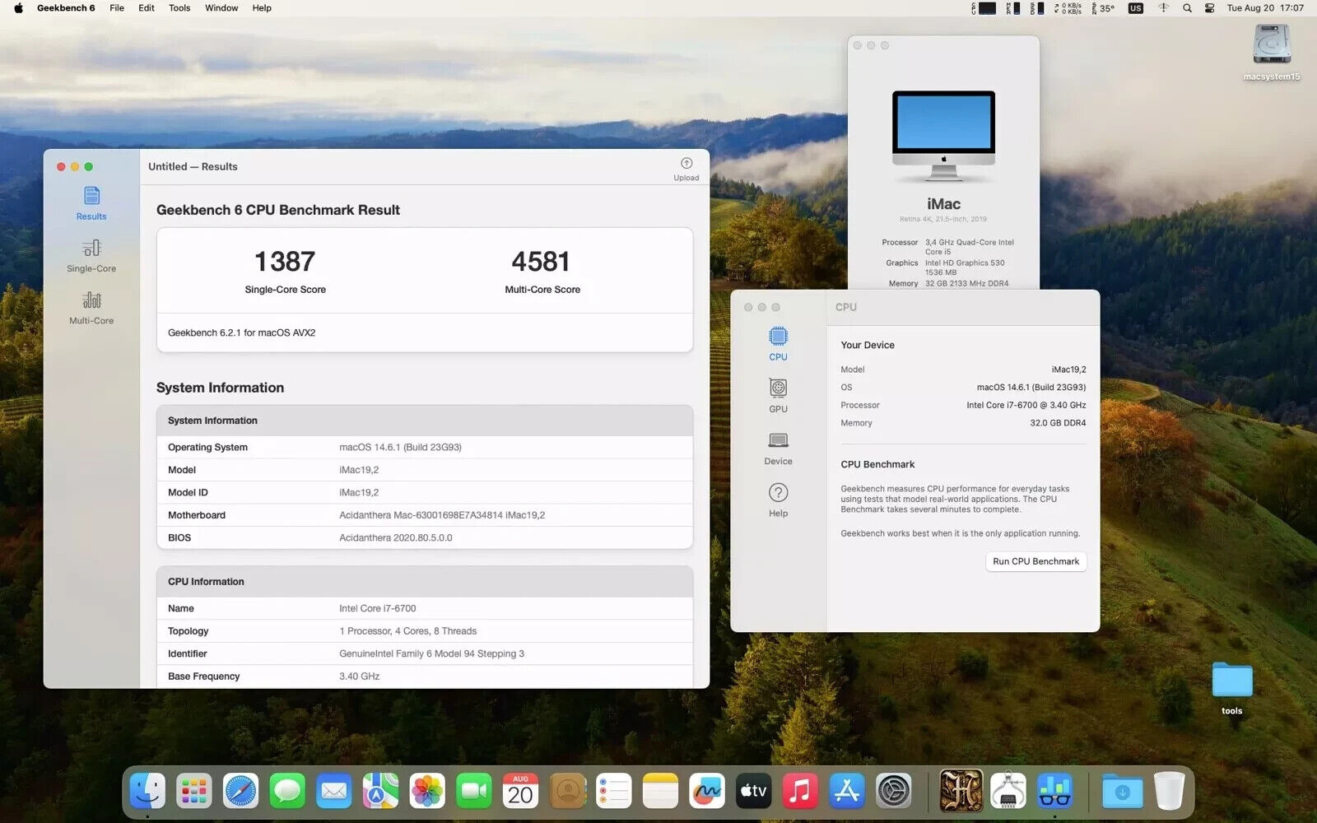Open Geekbench app icon in dock
Screen dimensions: 1317x823
pos(1054,792)
